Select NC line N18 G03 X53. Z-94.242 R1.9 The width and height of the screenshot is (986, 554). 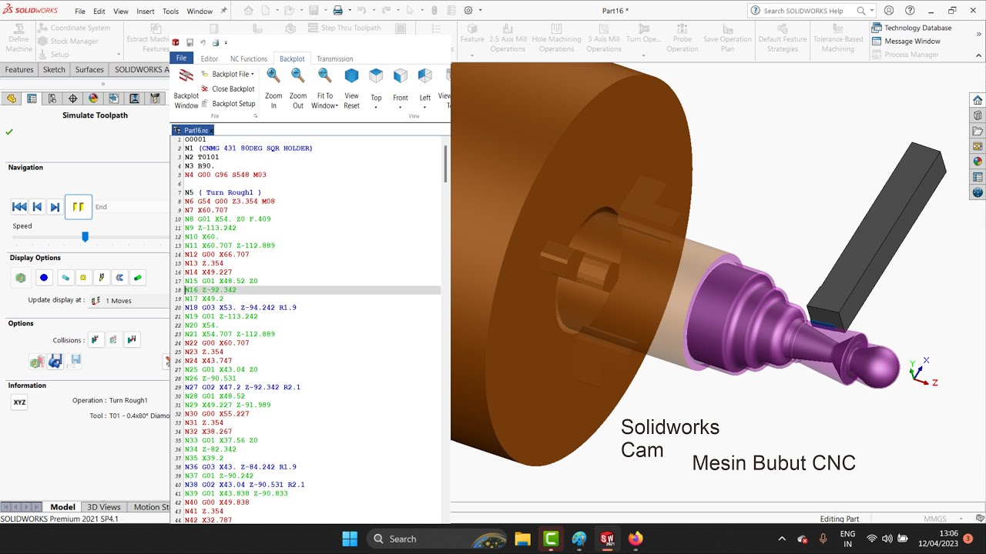(240, 308)
